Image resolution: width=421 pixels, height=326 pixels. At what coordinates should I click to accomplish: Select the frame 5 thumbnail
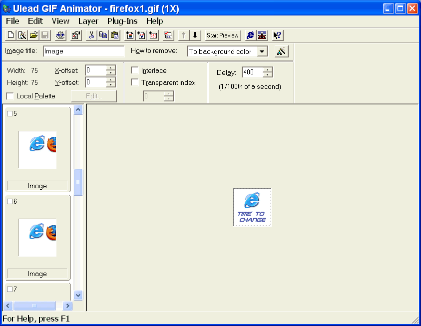click(x=37, y=150)
